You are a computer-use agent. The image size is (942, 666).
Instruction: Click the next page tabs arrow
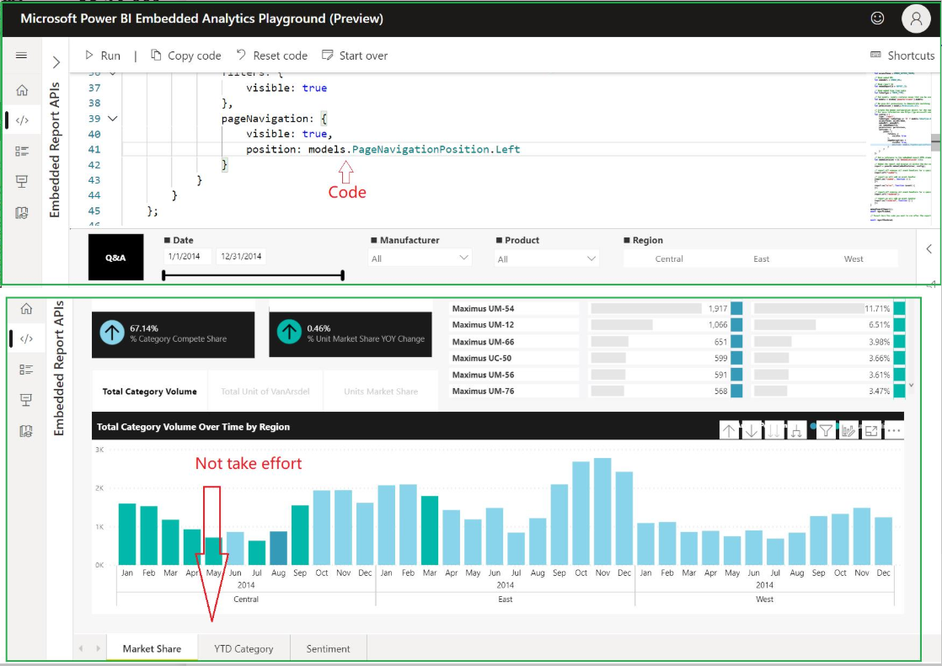tap(98, 648)
